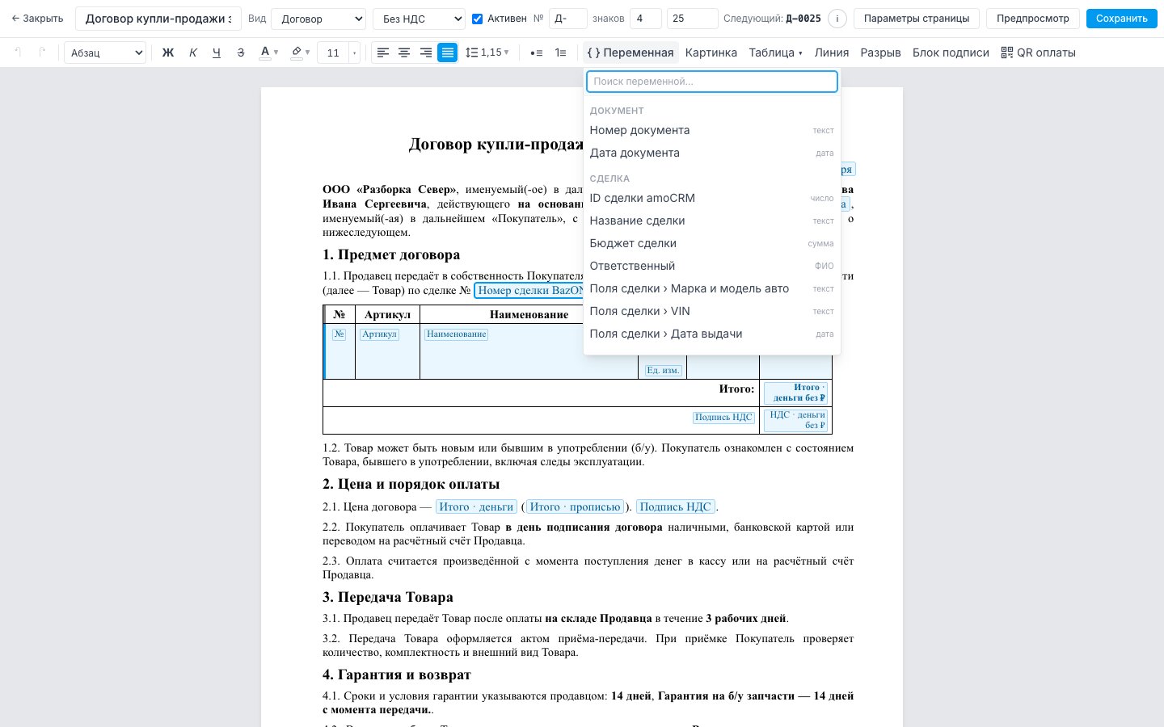Align text to the right
Viewport: 1164px width, 727px height.
click(426, 53)
